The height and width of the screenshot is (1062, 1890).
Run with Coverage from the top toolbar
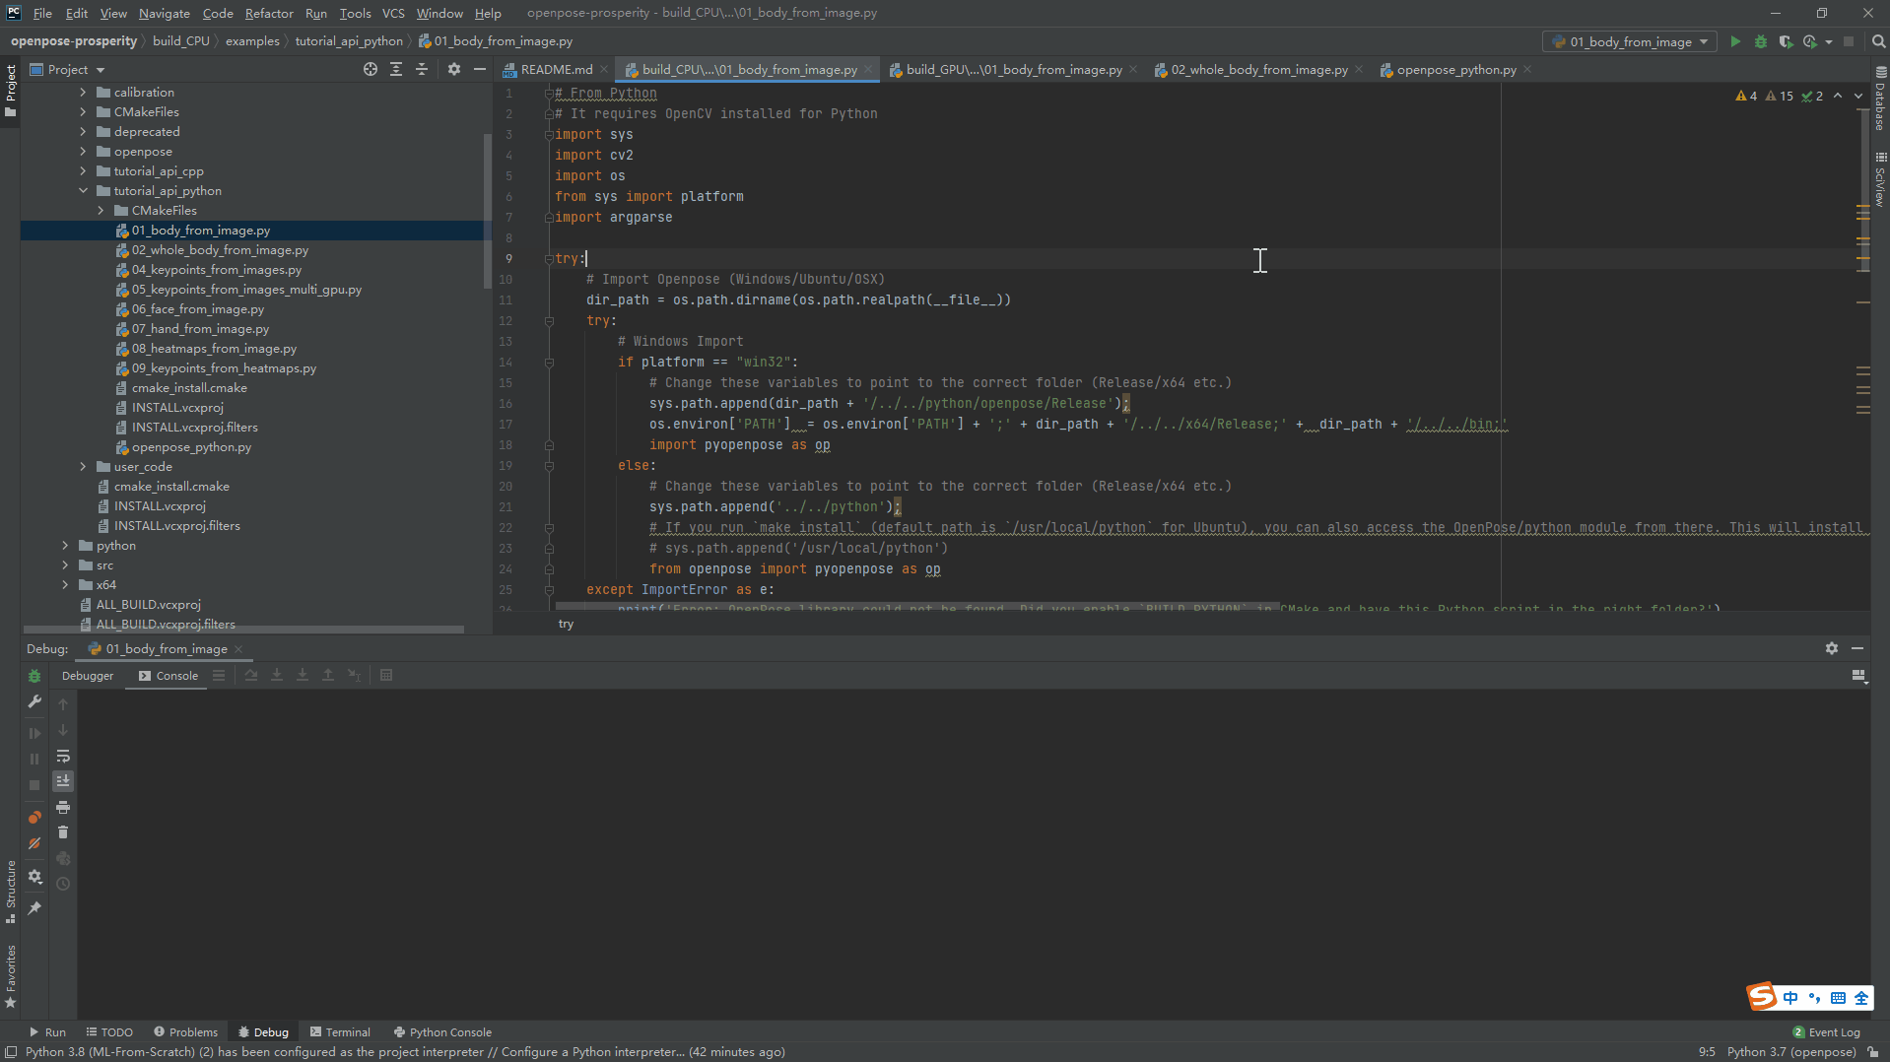pyautogui.click(x=1785, y=41)
